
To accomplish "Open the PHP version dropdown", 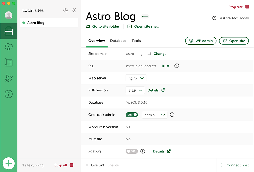I will point(135,90).
